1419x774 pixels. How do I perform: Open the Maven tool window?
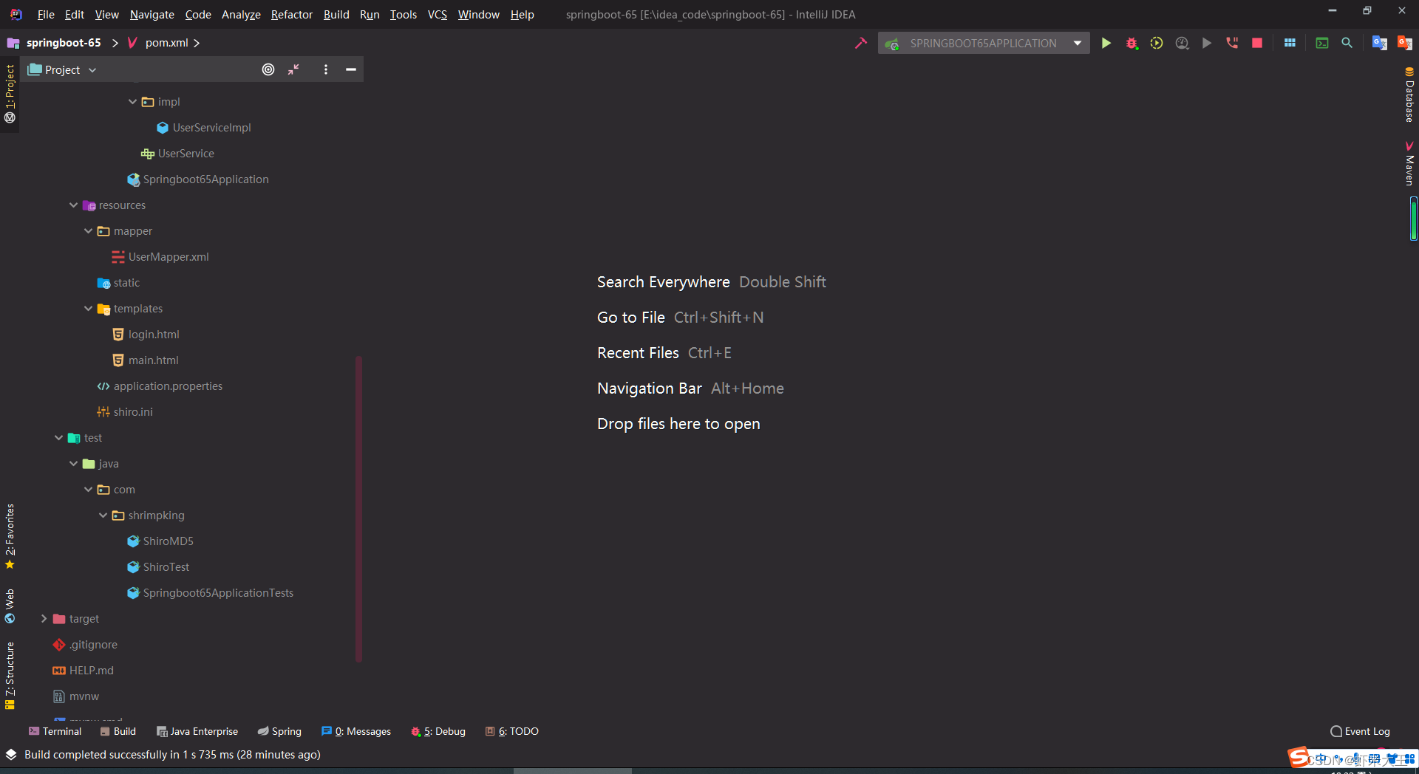[x=1409, y=164]
